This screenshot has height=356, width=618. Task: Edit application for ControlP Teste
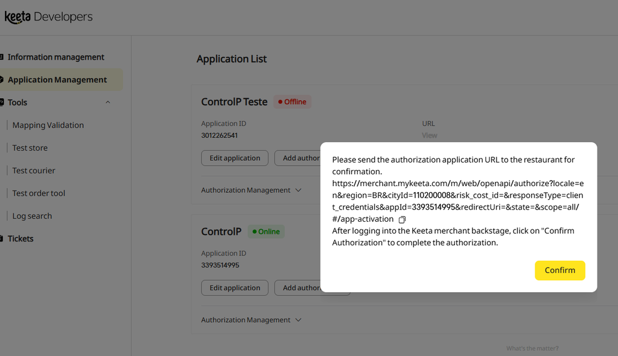[235, 158]
